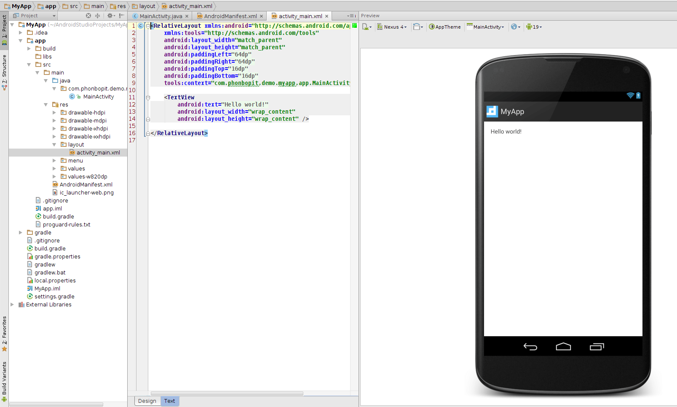677x407 pixels.
Task: Expand the build folder node
Action: (x=29, y=49)
